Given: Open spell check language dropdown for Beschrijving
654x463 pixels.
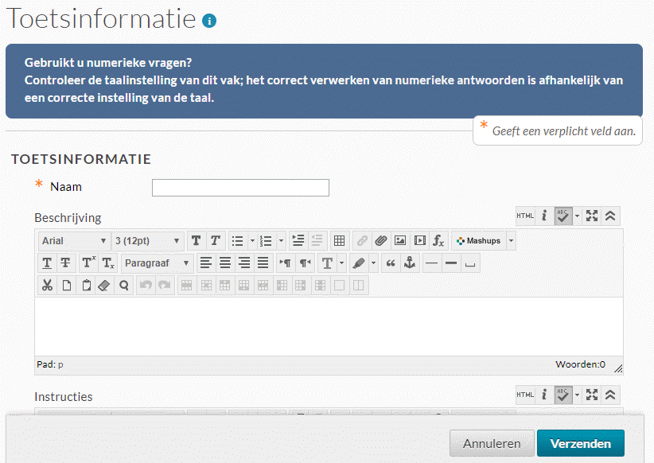Looking at the screenshot, I should [x=578, y=216].
